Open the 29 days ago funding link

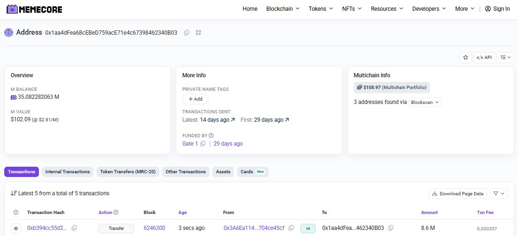click(x=228, y=144)
